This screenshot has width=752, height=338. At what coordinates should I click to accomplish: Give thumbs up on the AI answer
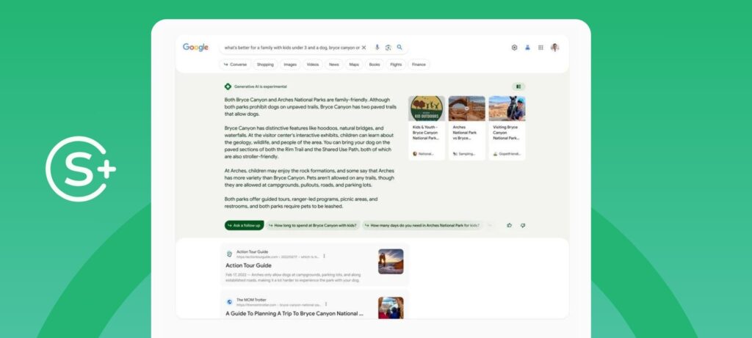click(x=510, y=226)
